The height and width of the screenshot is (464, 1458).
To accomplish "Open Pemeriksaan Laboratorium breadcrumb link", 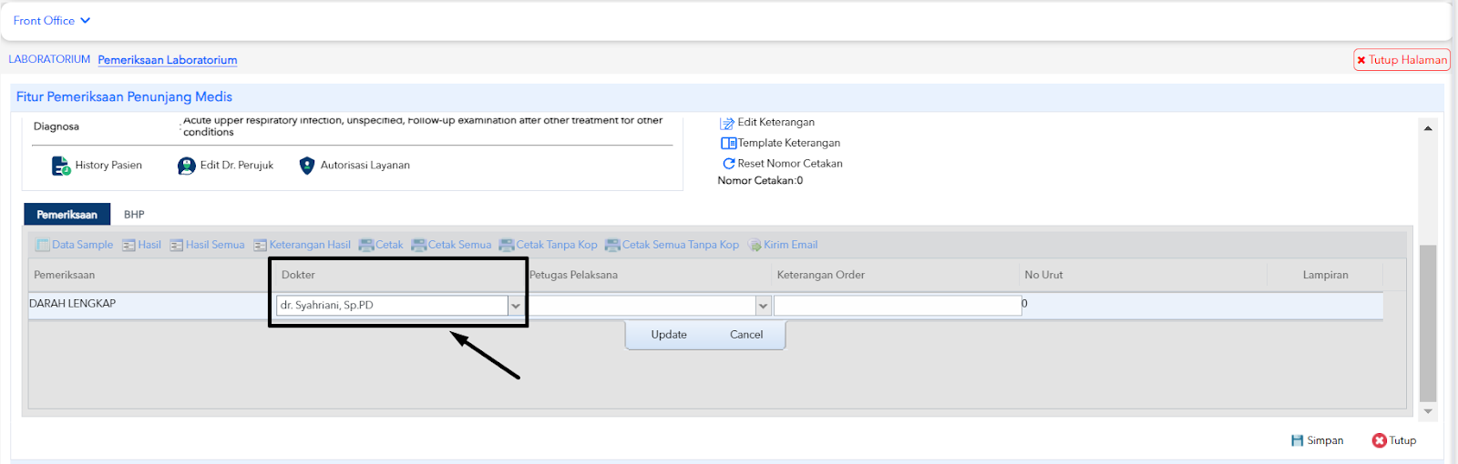I will 168,60.
